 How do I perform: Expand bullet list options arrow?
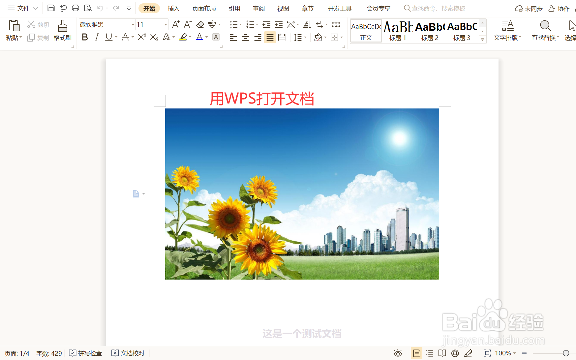pos(240,24)
